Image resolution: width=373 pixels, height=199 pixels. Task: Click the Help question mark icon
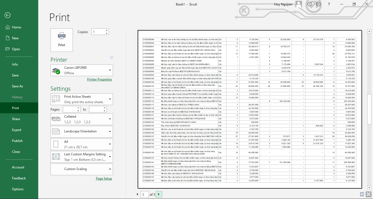(x=329, y=4)
